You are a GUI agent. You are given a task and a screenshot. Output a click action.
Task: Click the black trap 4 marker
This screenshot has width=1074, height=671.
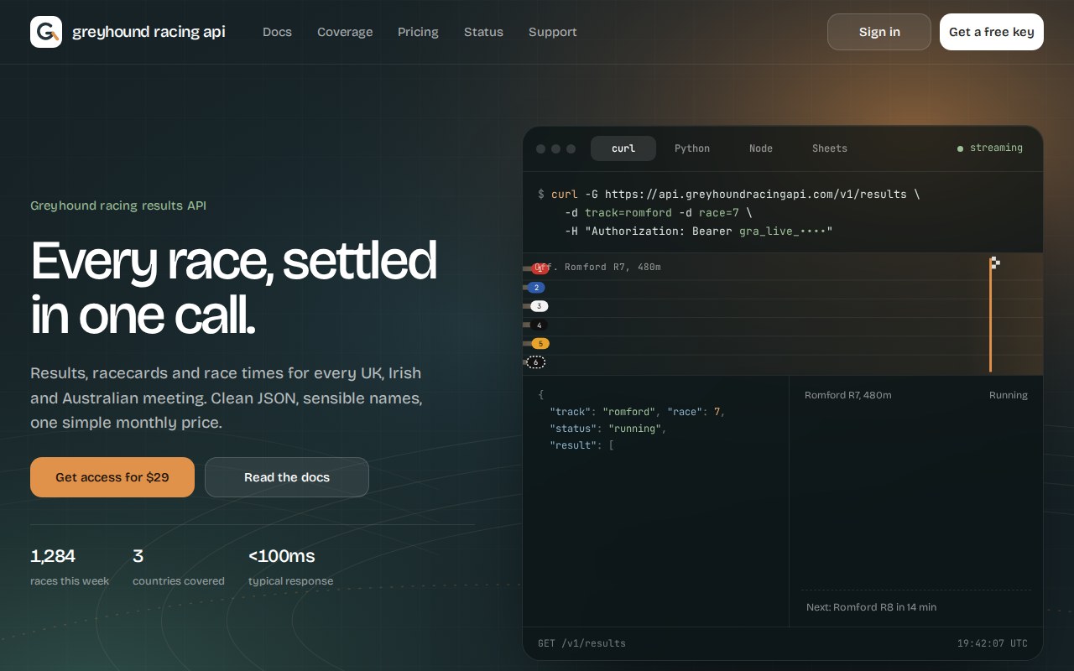click(x=540, y=325)
